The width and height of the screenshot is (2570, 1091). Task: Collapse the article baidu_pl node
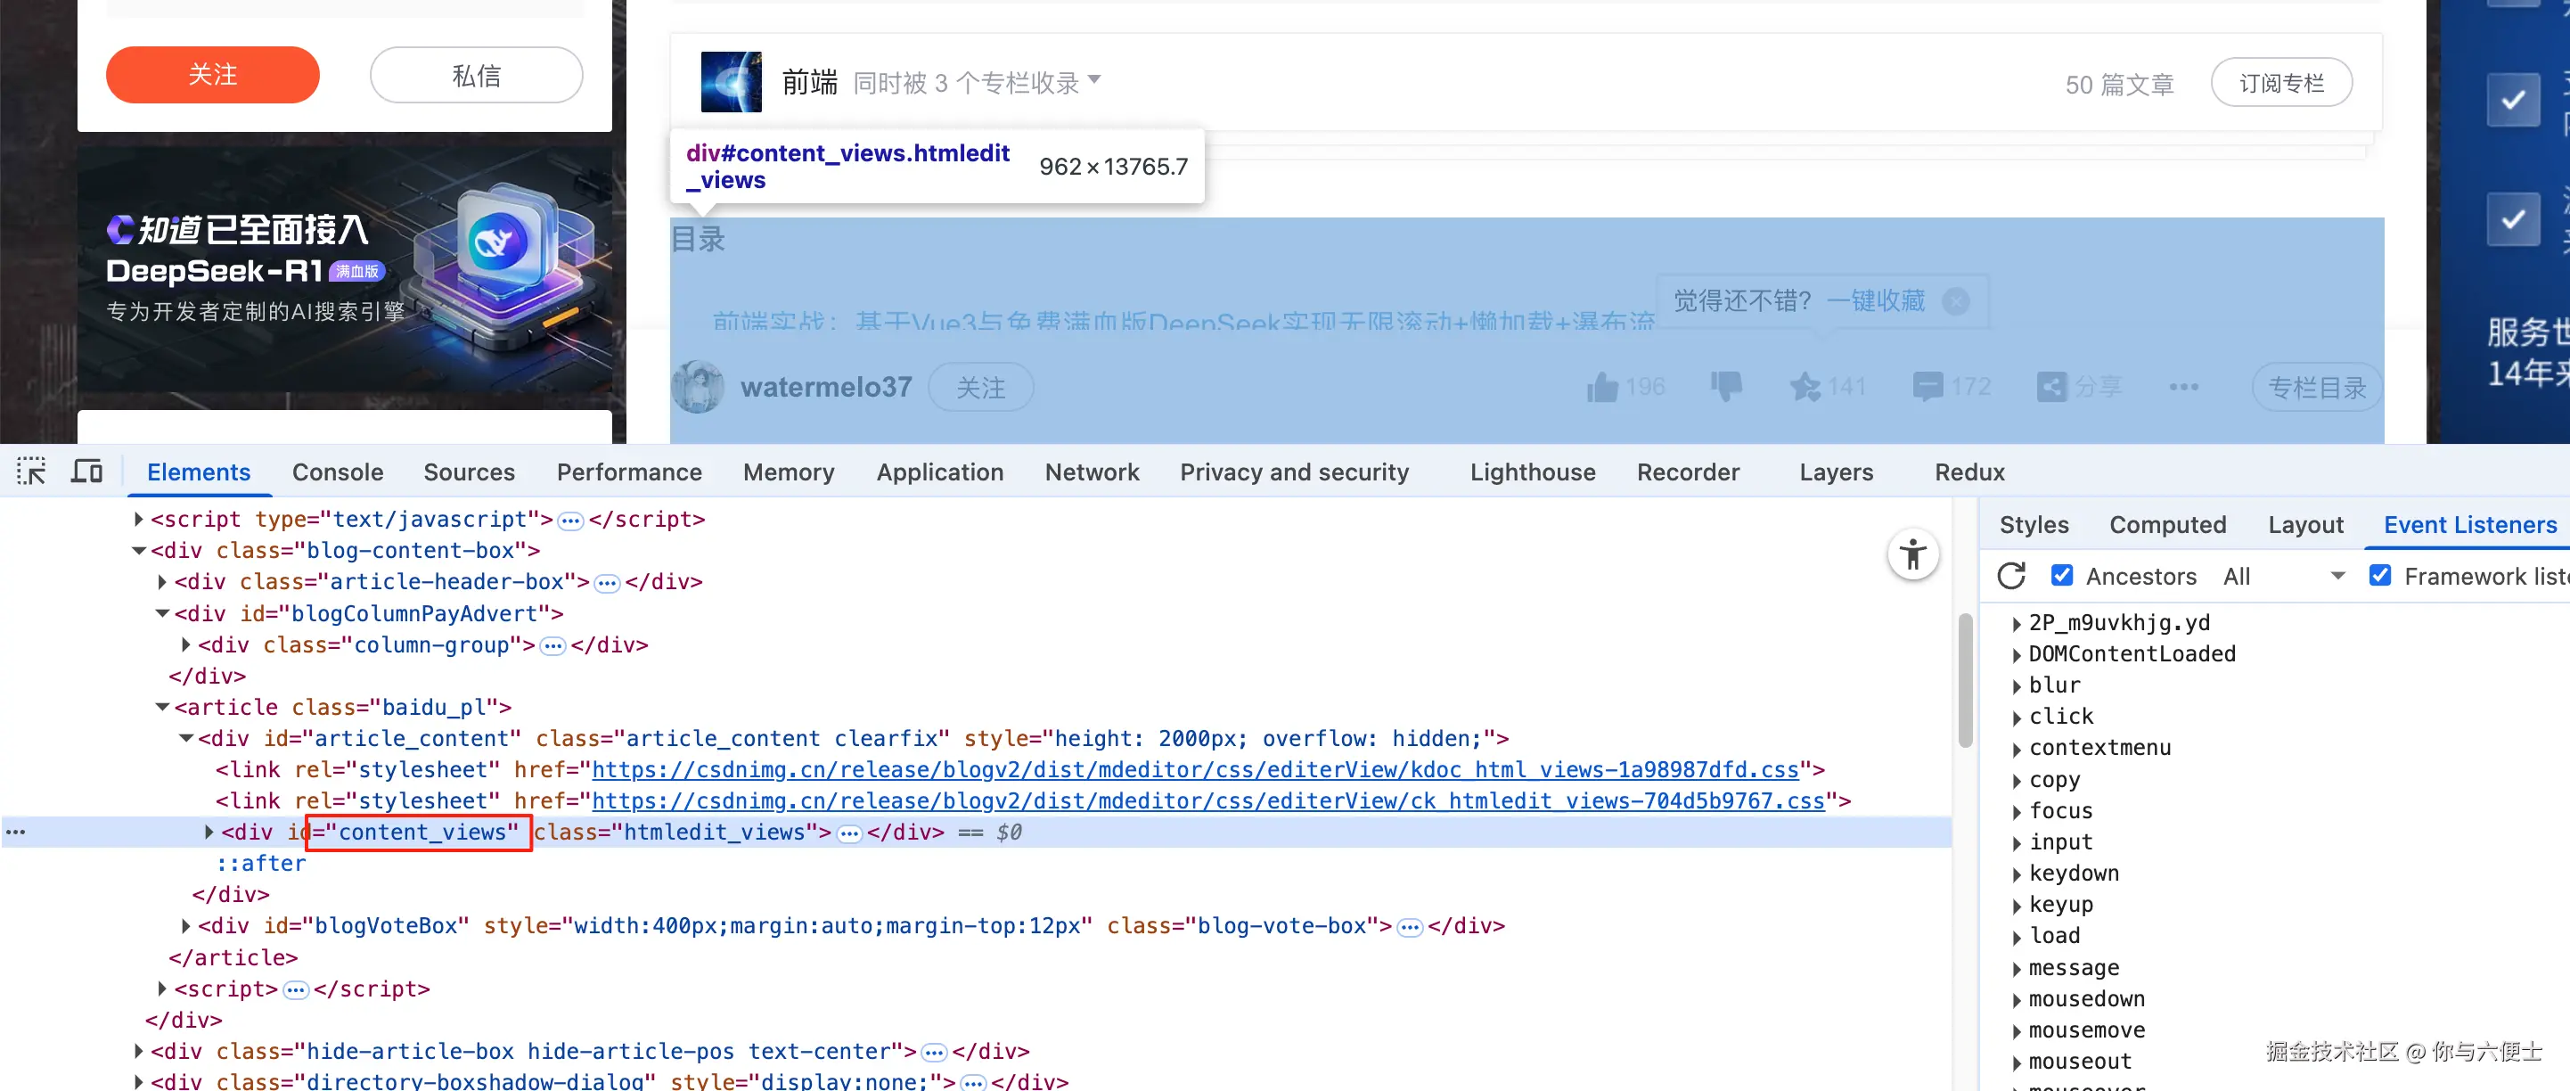coord(162,707)
